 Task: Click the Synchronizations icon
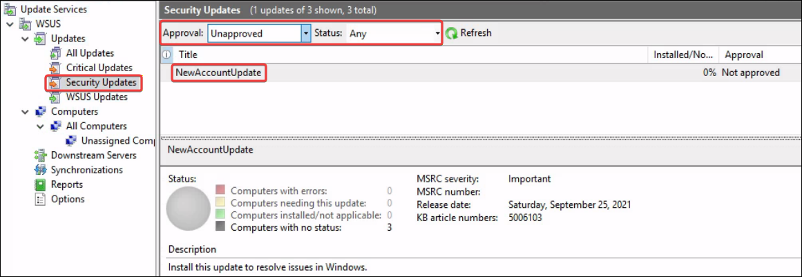tap(40, 170)
